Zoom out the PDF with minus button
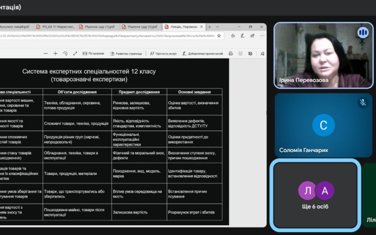 (x=45, y=54)
